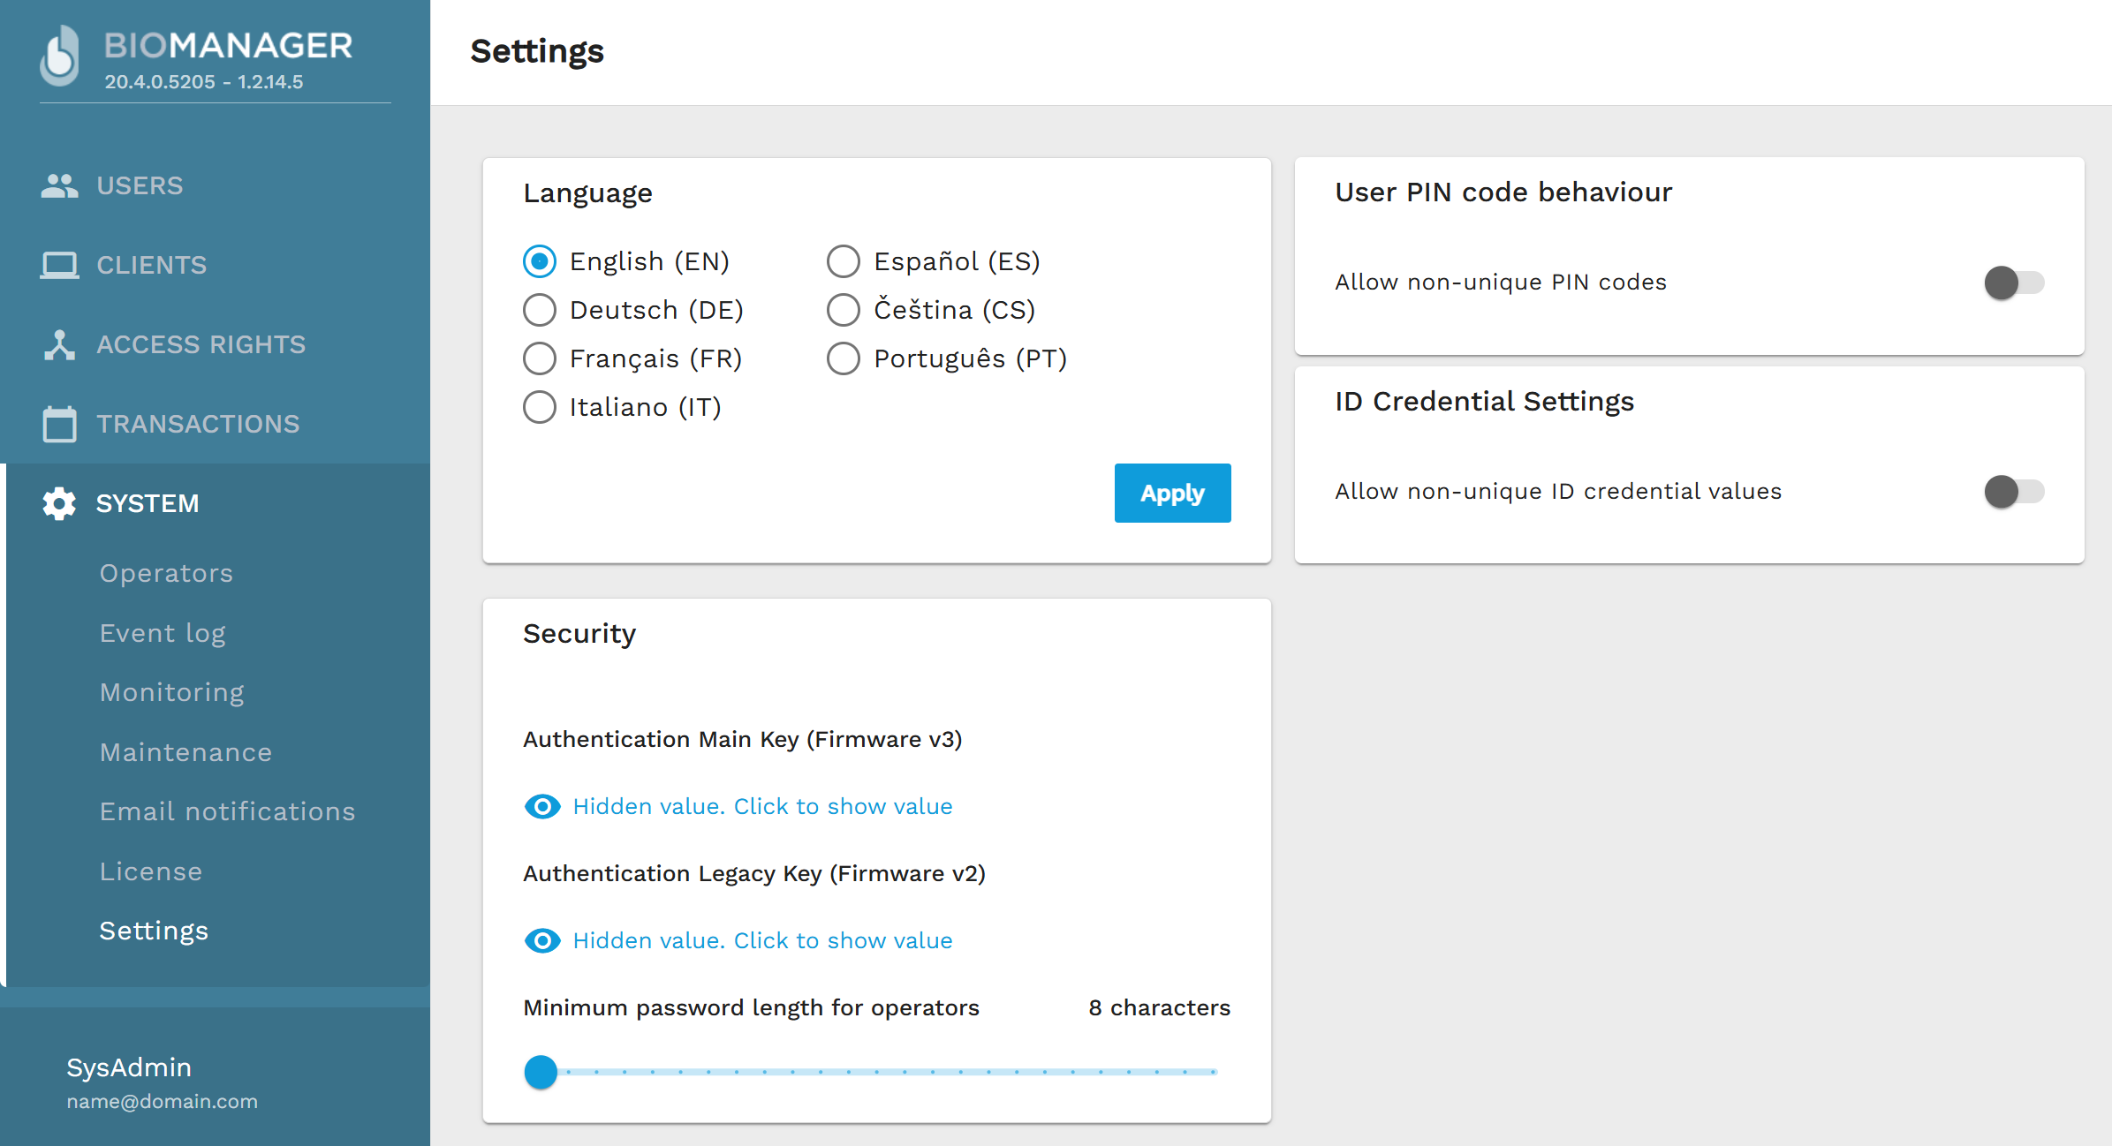
Task: Select Deutsch (DE) language option
Action: [540, 310]
